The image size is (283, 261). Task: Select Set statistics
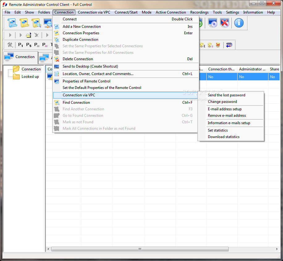click(231, 130)
